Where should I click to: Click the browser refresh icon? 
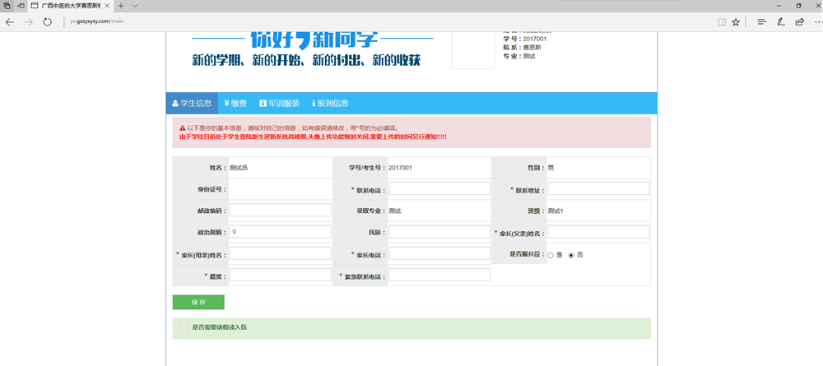[x=47, y=22]
